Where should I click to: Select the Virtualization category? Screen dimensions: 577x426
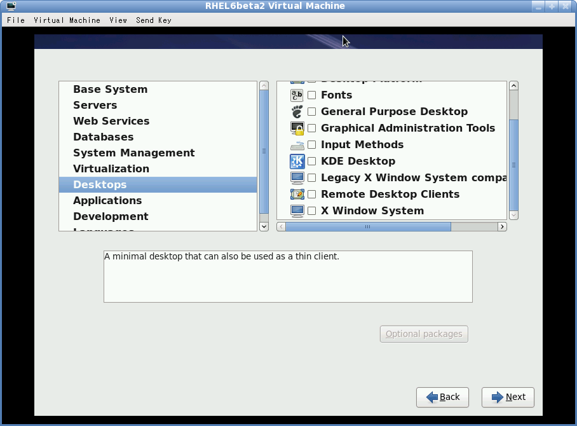(158, 168)
